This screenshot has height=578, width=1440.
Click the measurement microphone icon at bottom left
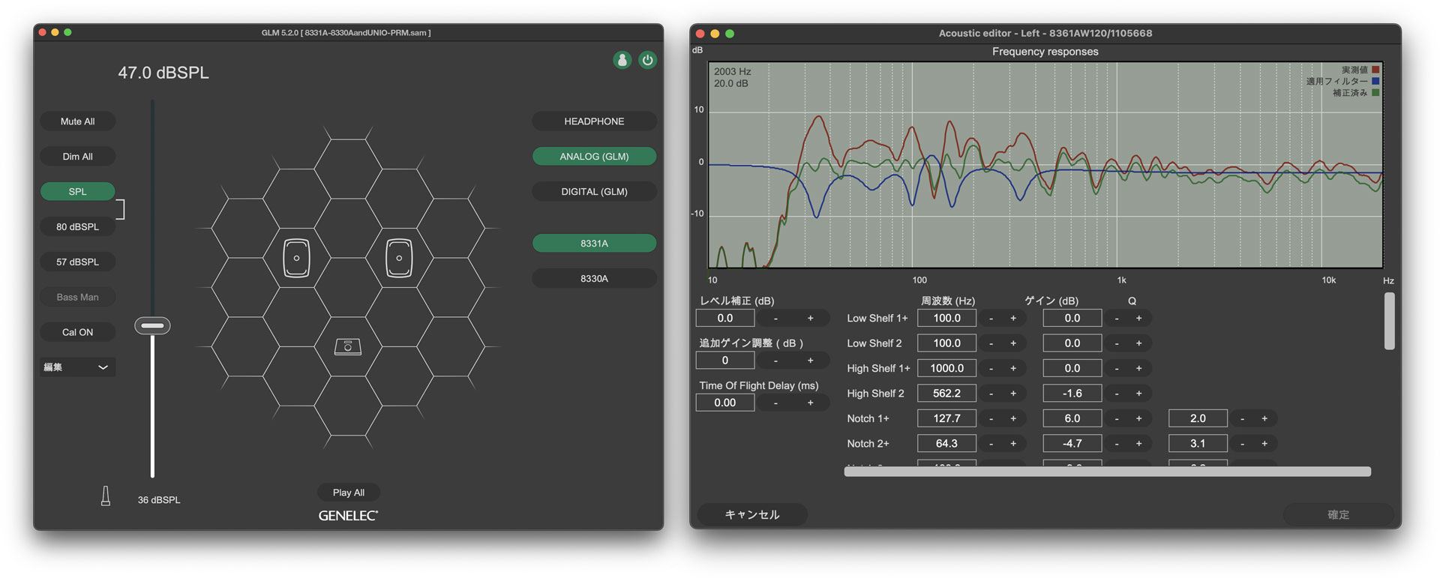106,496
